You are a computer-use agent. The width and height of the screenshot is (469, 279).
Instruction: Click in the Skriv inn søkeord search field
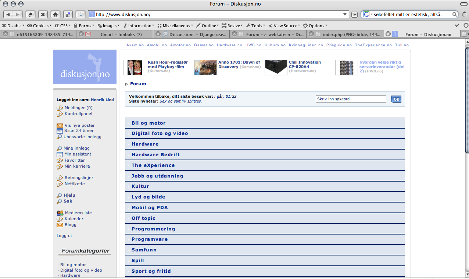click(351, 99)
